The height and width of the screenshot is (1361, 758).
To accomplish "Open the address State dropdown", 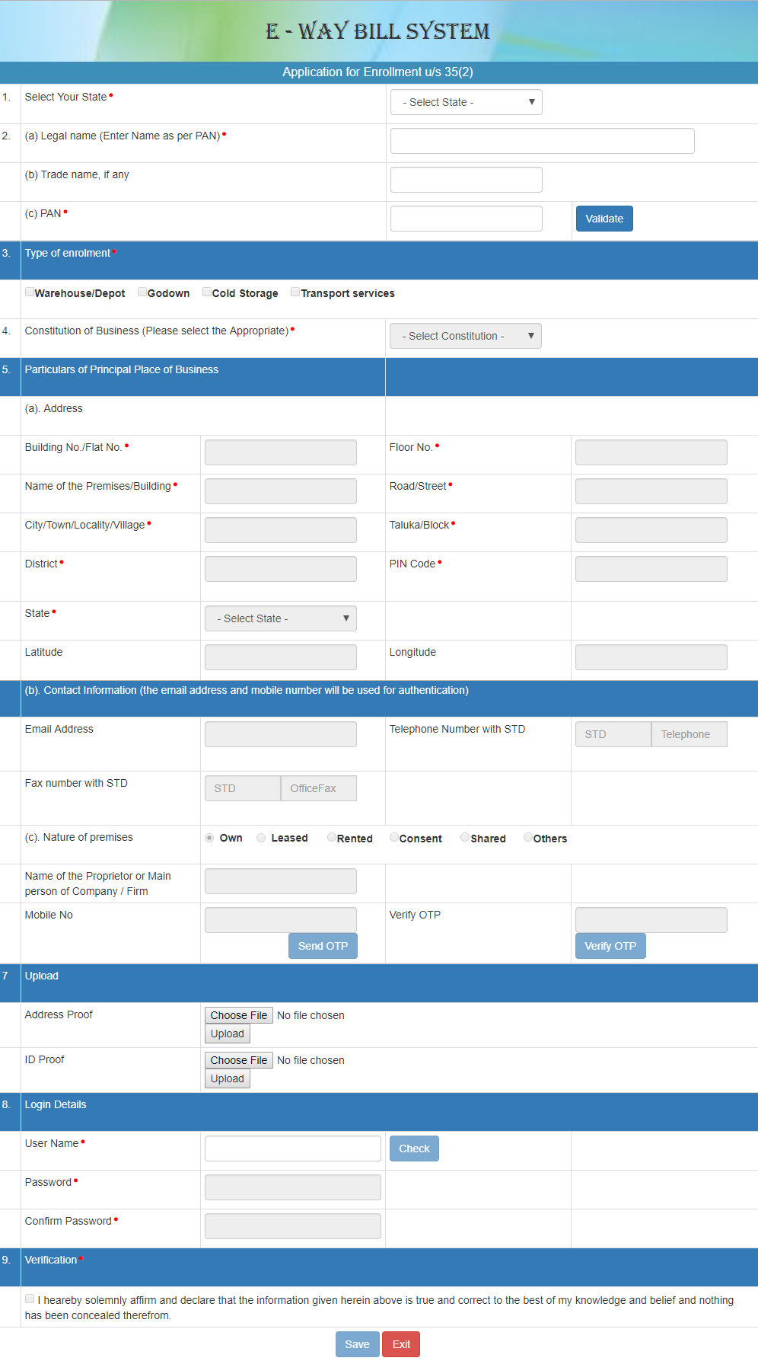I will [280, 618].
